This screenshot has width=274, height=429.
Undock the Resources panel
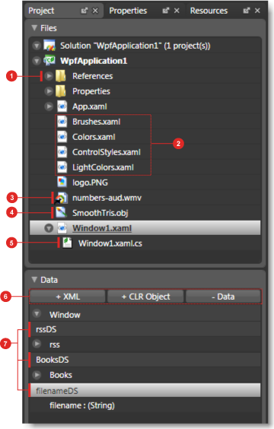pyautogui.click(x=247, y=11)
